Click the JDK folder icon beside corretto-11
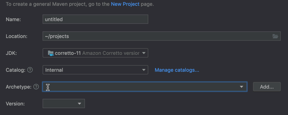This screenshot has width=288, height=115. tap(51, 53)
